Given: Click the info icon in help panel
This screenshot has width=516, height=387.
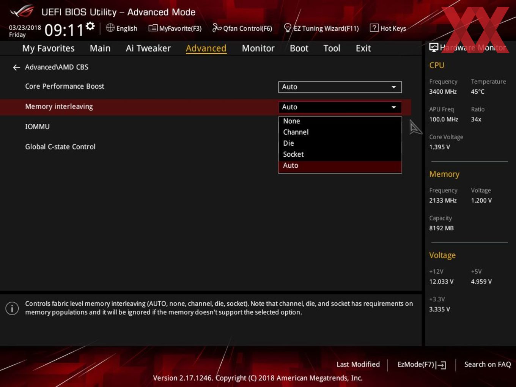Looking at the screenshot, I should tap(12, 308).
